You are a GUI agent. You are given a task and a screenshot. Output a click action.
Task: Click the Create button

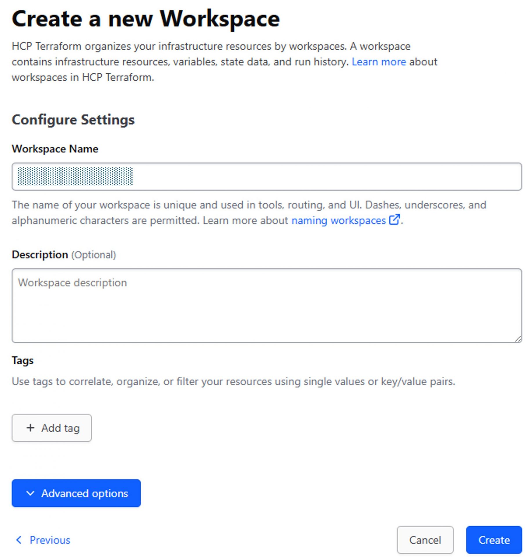point(494,540)
